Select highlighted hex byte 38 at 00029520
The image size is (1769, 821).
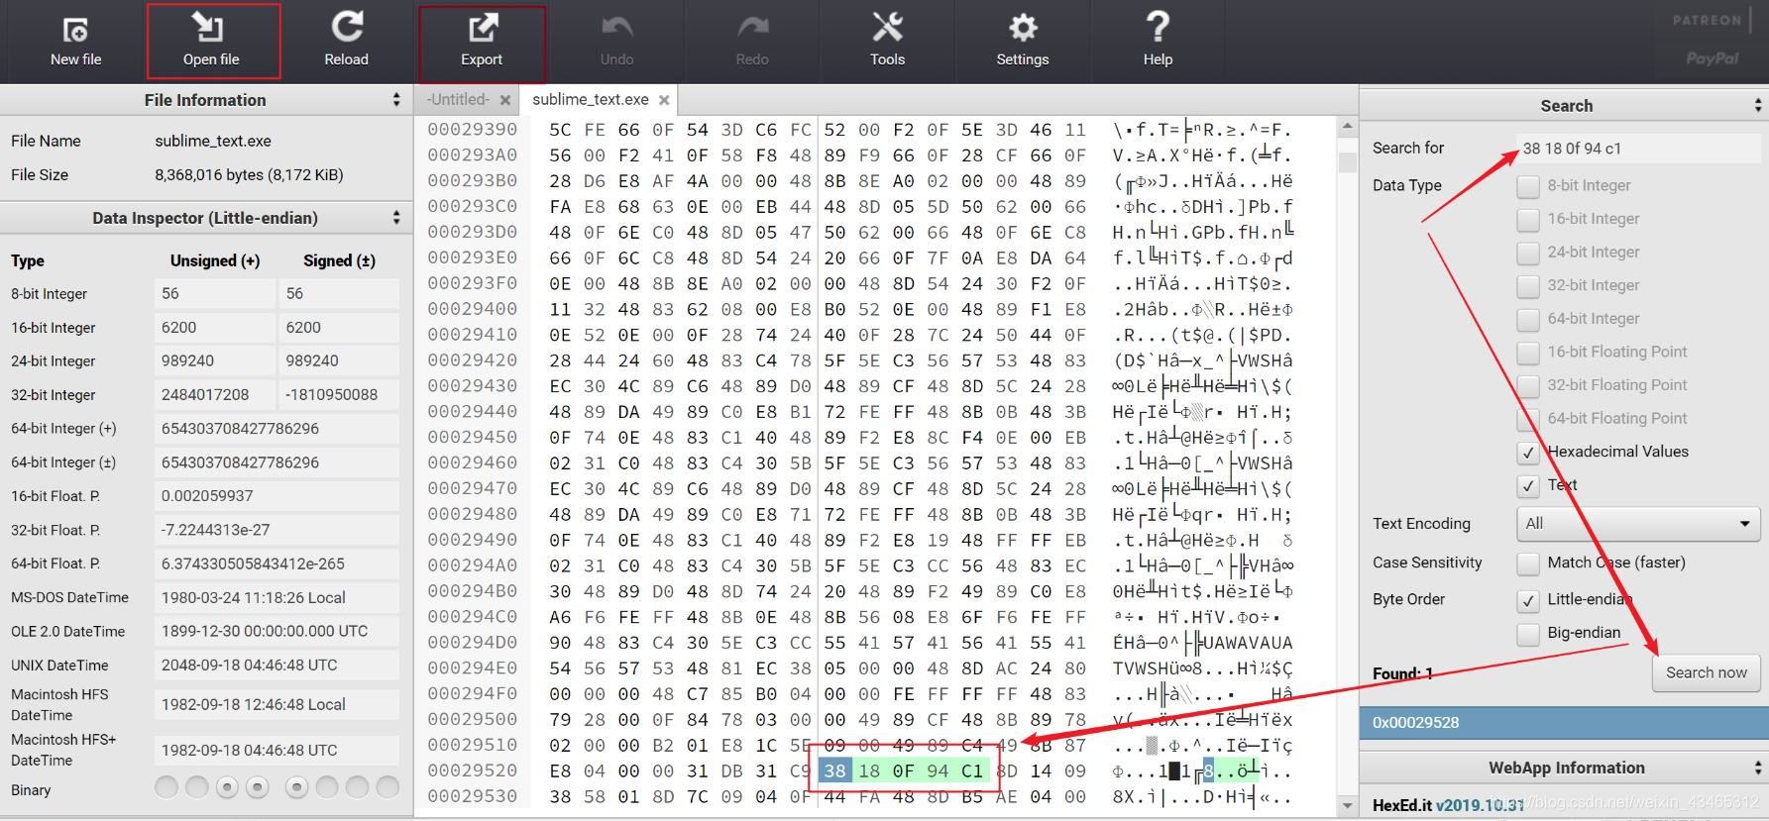tap(835, 770)
